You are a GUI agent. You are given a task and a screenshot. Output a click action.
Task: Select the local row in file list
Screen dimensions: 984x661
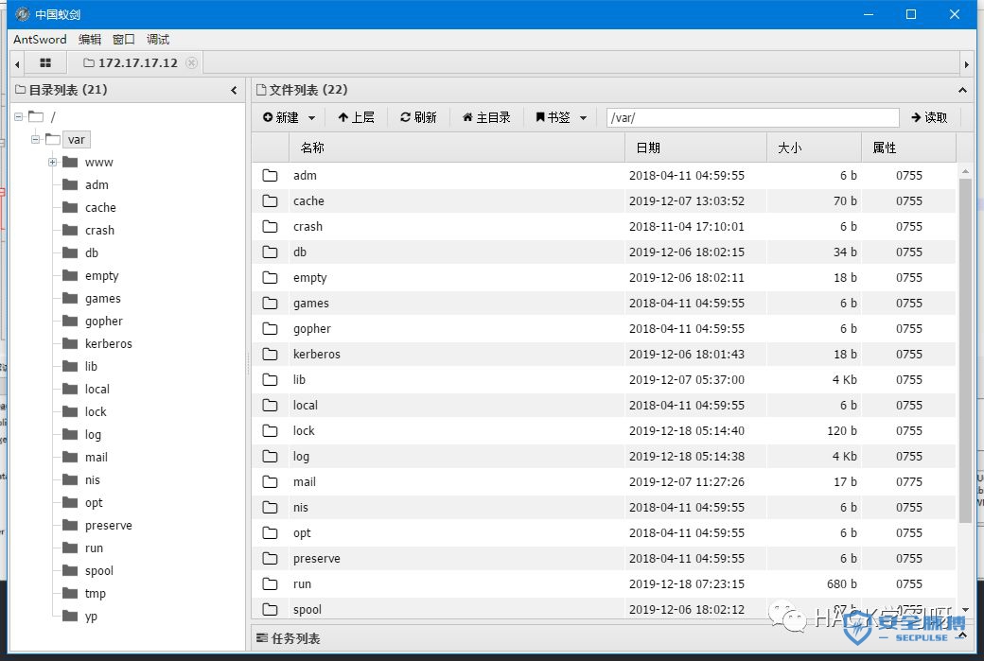[x=604, y=405]
